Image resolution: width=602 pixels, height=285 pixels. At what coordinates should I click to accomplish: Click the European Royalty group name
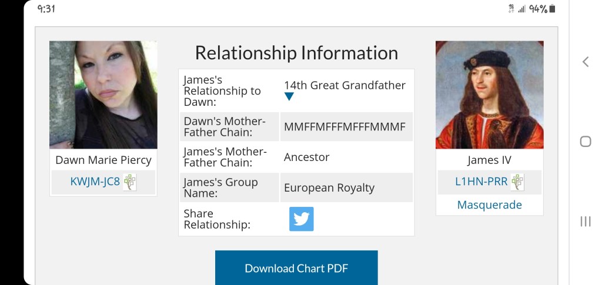click(329, 188)
